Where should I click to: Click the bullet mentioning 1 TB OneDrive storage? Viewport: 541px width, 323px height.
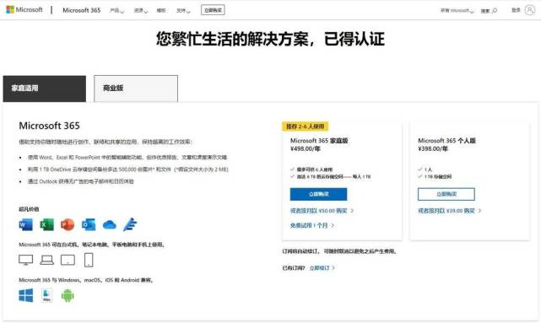[128, 170]
